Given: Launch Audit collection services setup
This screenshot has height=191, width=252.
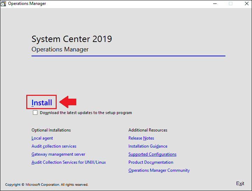Looking at the screenshot, I should point(54,146).
